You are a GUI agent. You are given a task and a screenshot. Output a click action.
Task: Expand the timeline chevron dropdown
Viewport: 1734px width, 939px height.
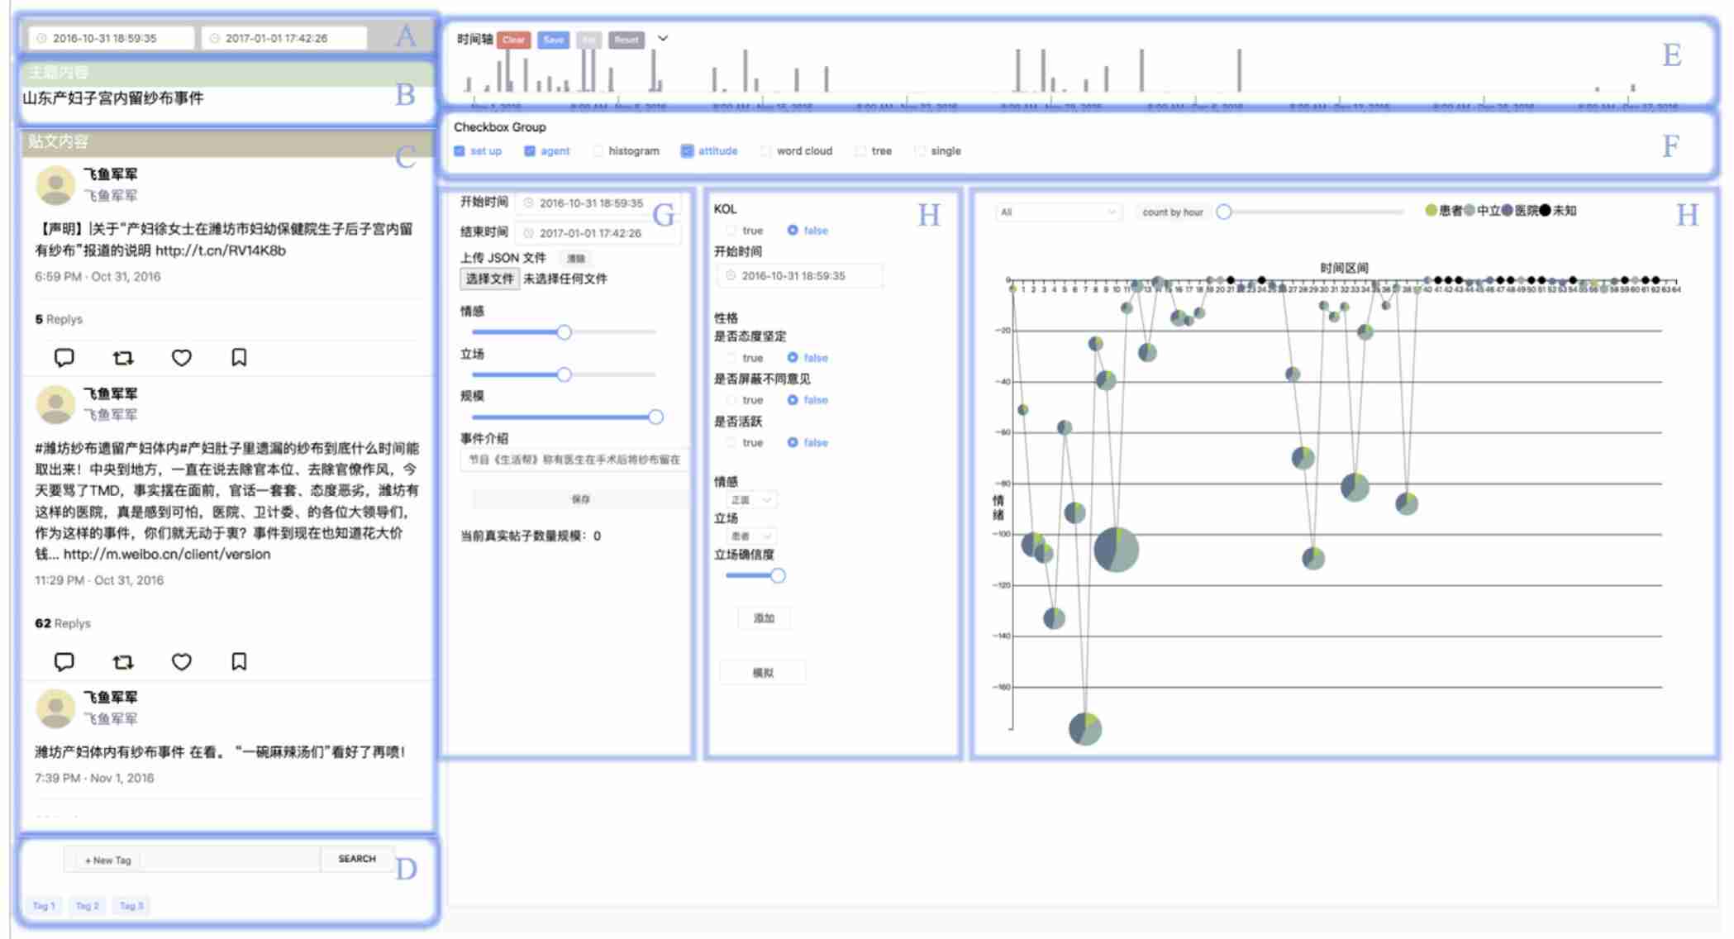[663, 38]
